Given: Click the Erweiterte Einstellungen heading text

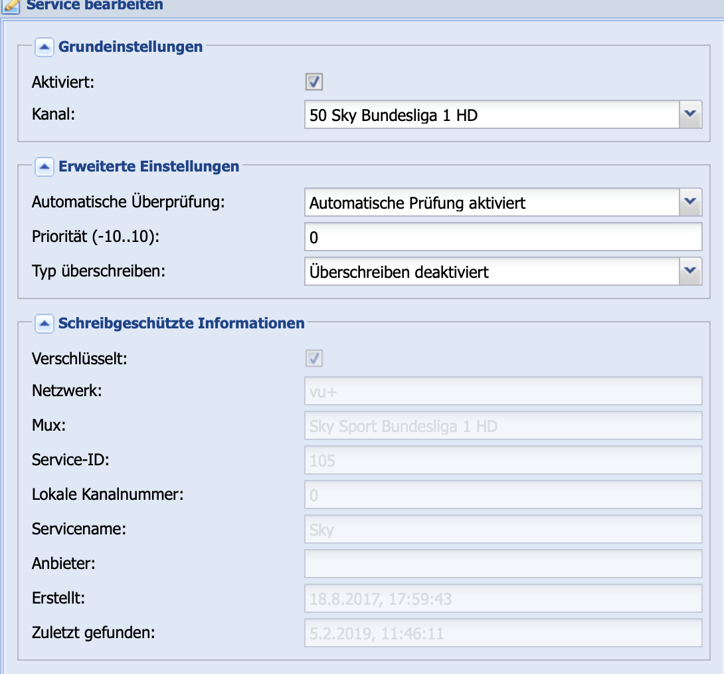Looking at the screenshot, I should click(x=149, y=167).
